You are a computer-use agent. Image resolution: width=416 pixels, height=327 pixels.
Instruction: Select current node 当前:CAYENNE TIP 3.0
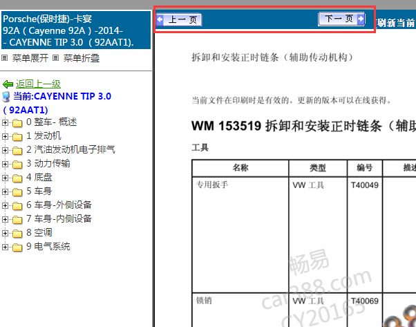62,96
